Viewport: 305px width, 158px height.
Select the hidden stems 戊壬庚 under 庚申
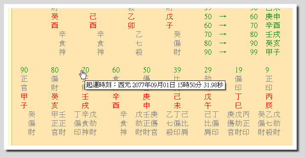tap(146, 114)
